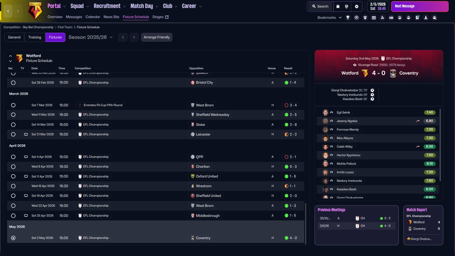Select the Charlton fixture radio button

tap(13, 166)
